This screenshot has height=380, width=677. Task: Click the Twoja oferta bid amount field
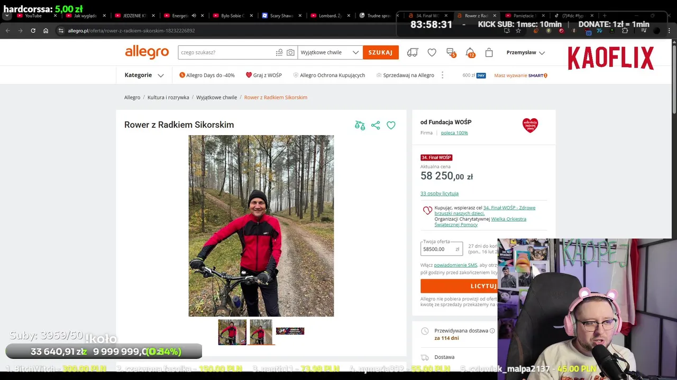point(442,249)
